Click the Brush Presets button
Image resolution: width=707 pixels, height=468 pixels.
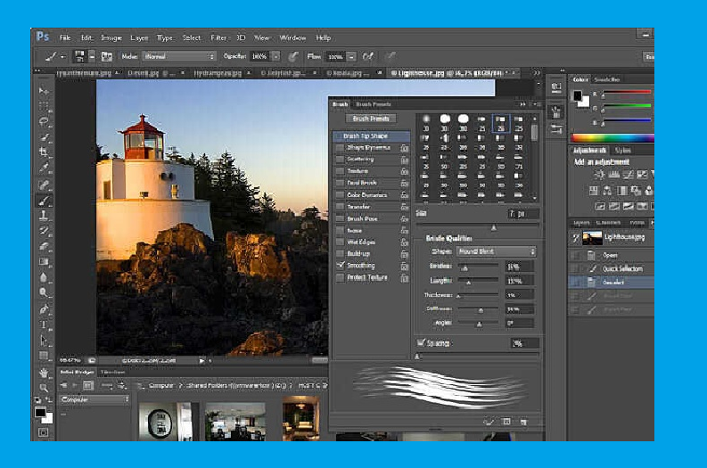(x=371, y=119)
